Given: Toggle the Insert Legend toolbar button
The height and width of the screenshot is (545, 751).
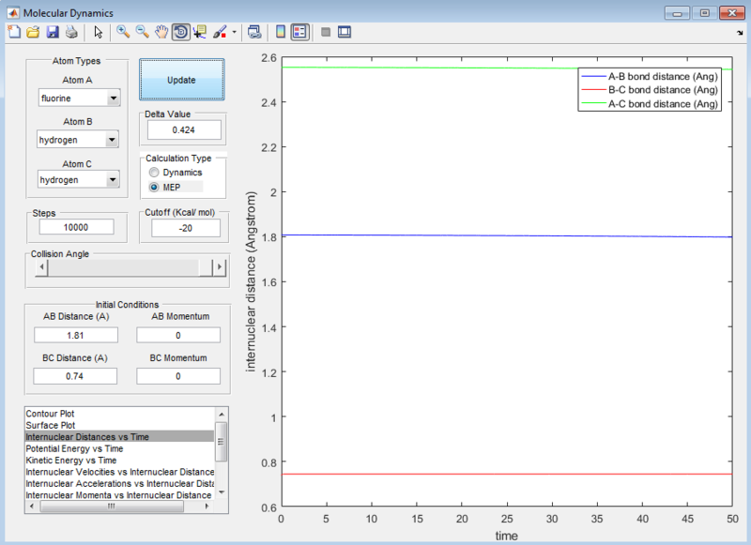Looking at the screenshot, I should [299, 32].
